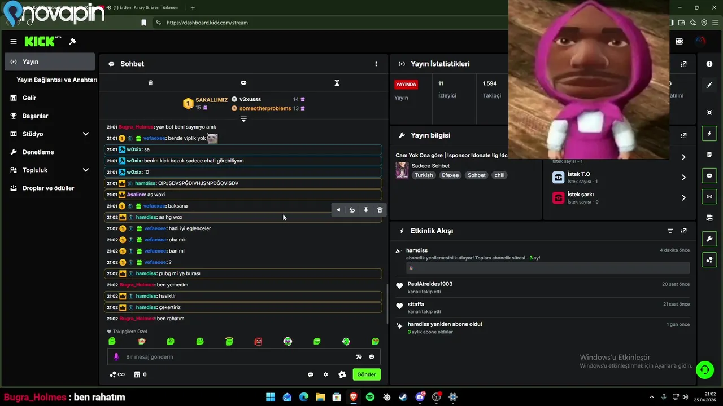723x406 pixels.
Task: Pick the first green emote in emote row
Action: [x=112, y=341]
